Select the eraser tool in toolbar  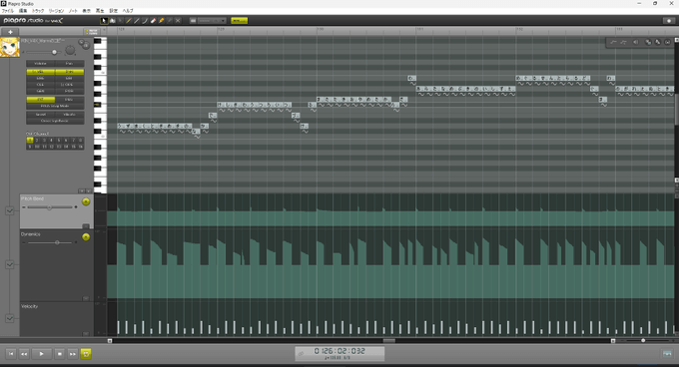[153, 21]
